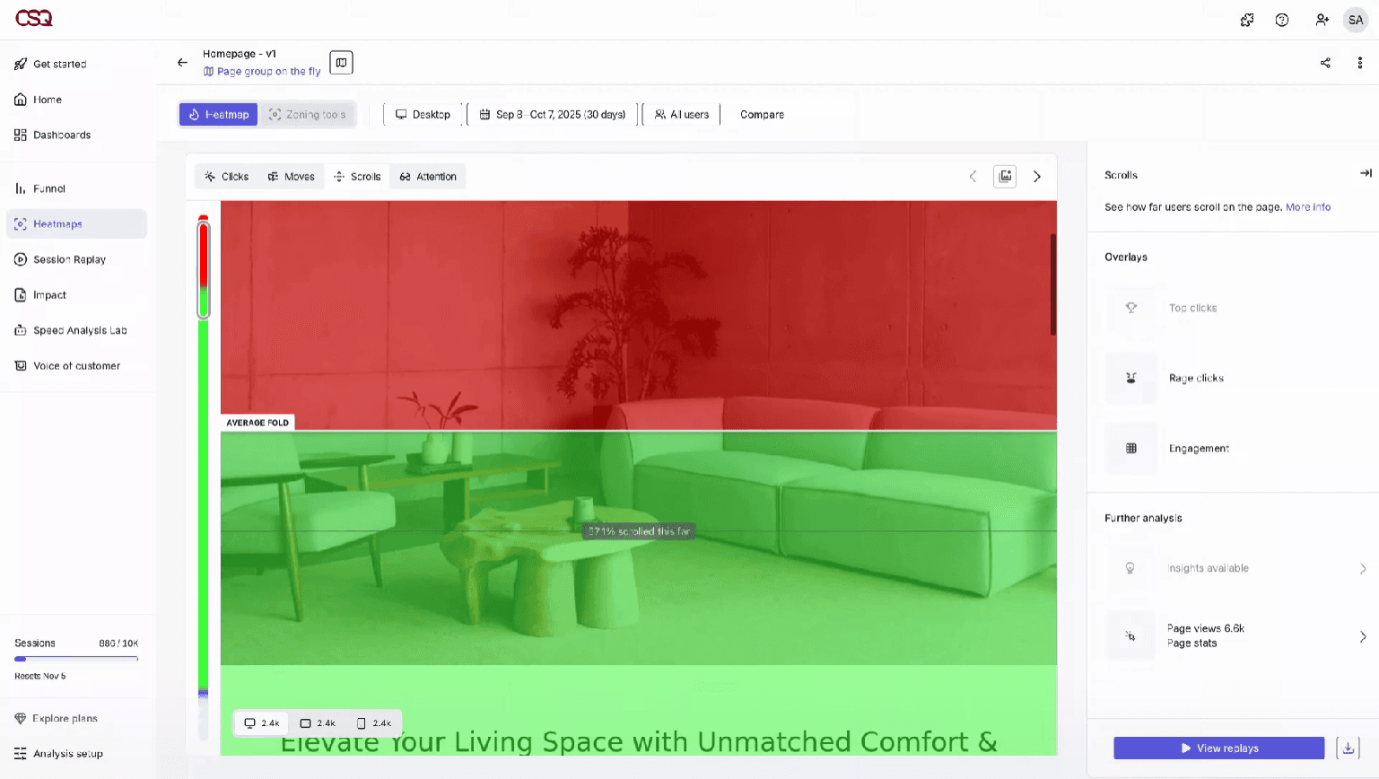Select the Scrolls tab
The height and width of the screenshot is (779, 1379).
point(357,177)
